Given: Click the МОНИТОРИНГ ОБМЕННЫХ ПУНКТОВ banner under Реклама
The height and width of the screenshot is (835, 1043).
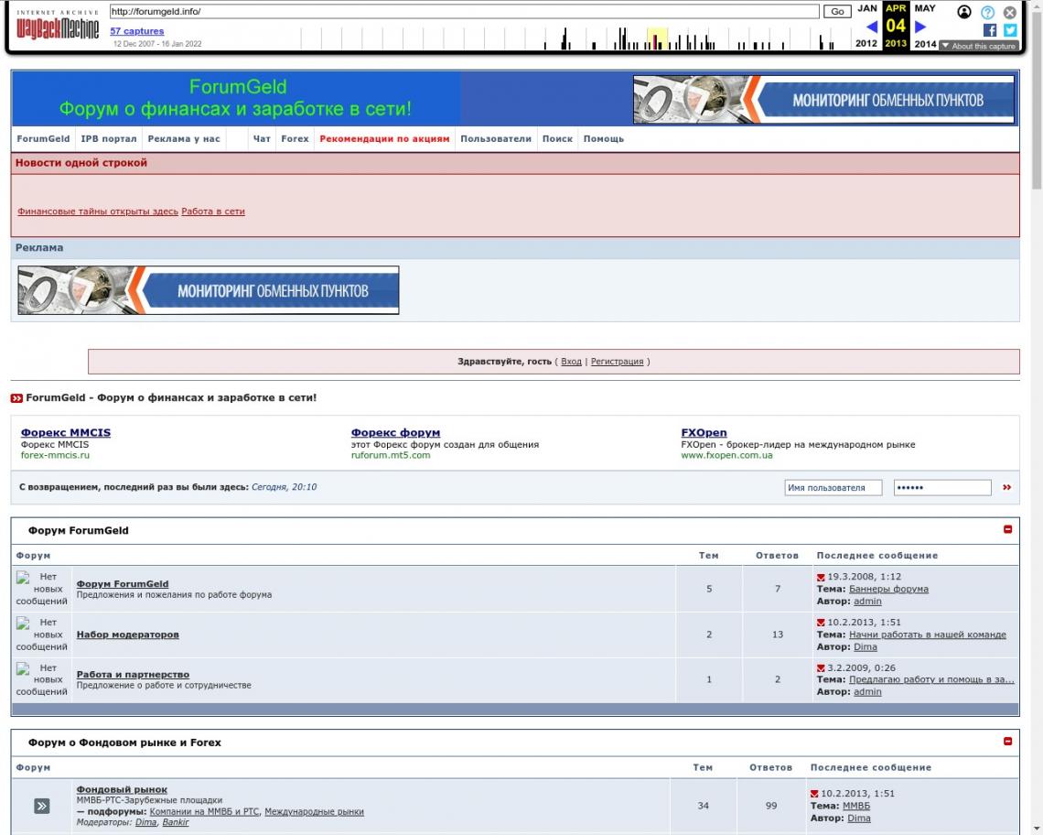Looking at the screenshot, I should pos(209,290).
